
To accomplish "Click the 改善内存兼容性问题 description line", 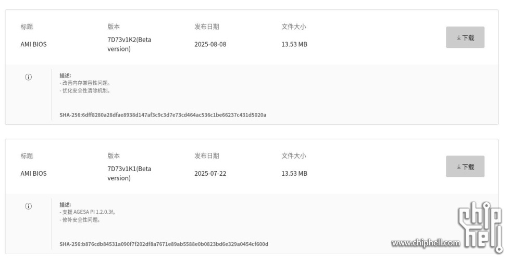I will 85,83.
